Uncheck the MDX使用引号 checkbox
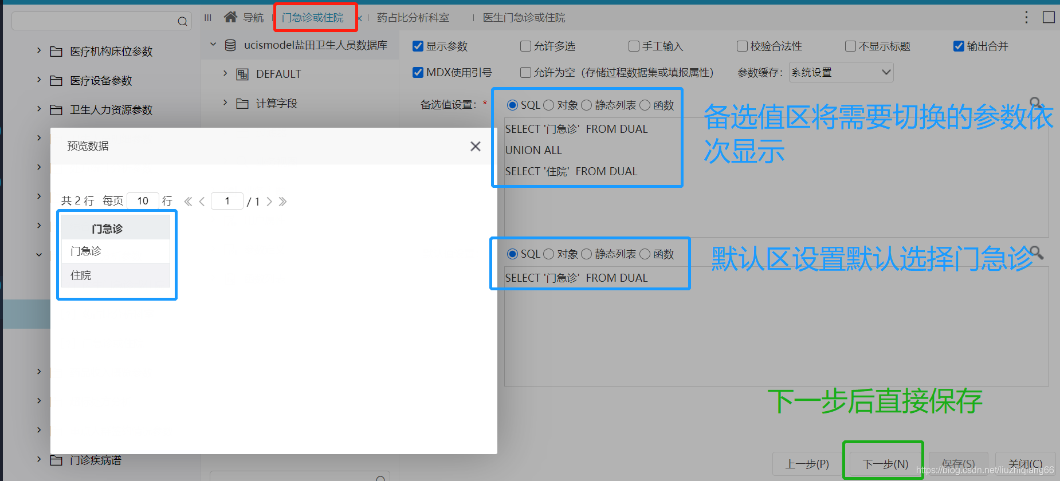The image size is (1060, 481). 418,73
